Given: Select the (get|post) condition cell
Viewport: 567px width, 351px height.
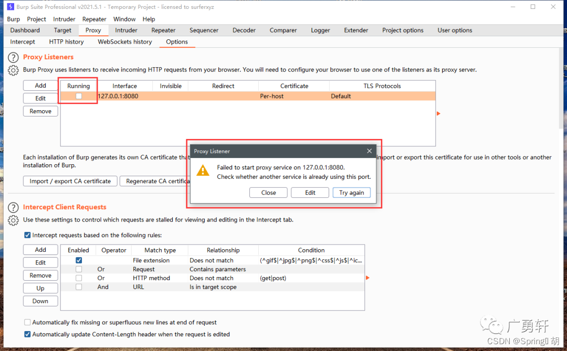Looking at the screenshot, I should coord(311,278).
